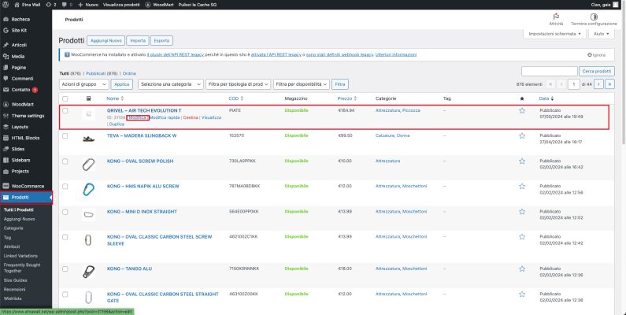Star the KONG – HMS NAPIK ALU SCREW product
The image size is (626, 315).
click(x=522, y=186)
